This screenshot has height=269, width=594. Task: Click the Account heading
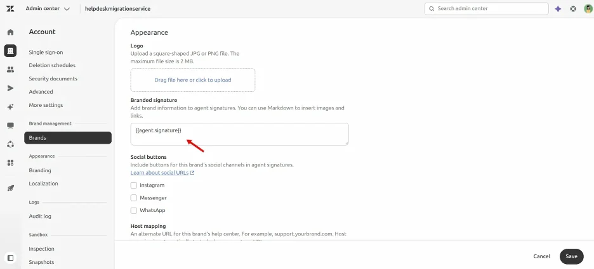click(x=42, y=32)
